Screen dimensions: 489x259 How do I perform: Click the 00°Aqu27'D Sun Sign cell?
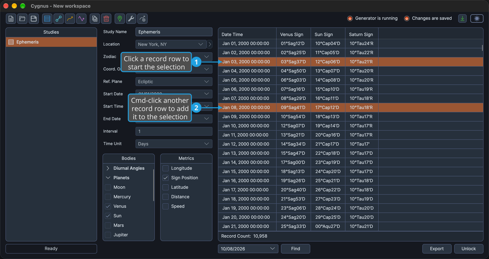(328, 226)
